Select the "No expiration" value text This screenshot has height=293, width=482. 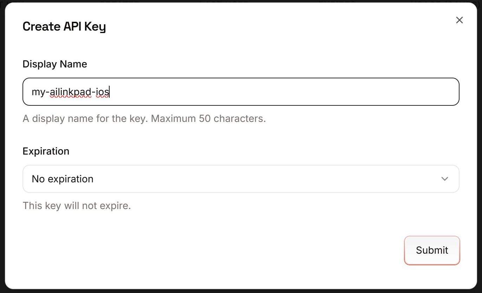pos(63,179)
